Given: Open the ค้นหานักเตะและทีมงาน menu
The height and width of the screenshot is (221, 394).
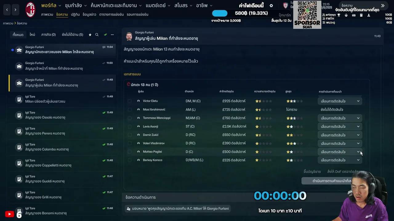Looking at the screenshot, I should click(116, 6).
